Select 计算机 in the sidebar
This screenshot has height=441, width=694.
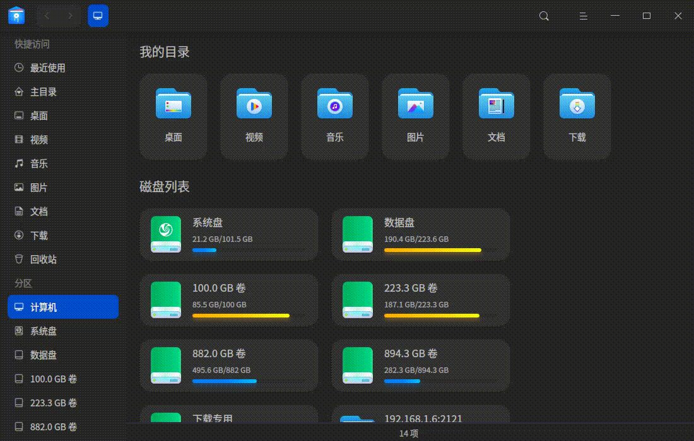click(x=63, y=307)
